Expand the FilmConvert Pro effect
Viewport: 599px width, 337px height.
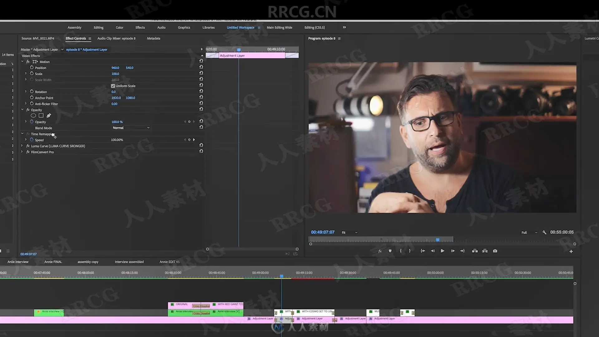(x=22, y=152)
